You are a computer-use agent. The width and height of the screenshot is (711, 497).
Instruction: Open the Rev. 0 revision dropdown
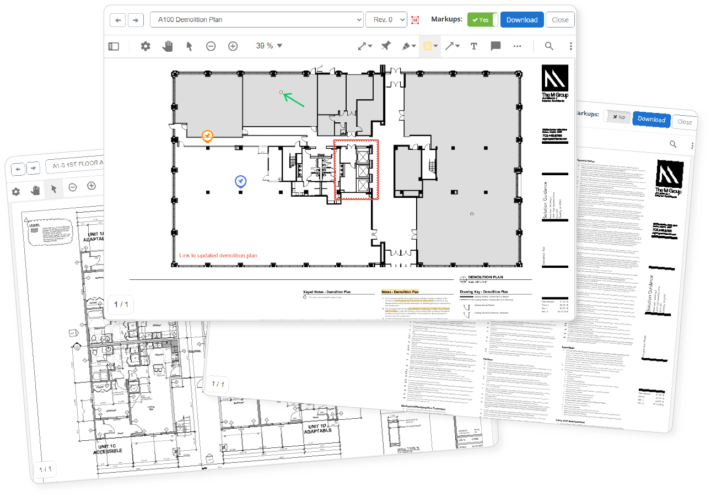(x=386, y=20)
